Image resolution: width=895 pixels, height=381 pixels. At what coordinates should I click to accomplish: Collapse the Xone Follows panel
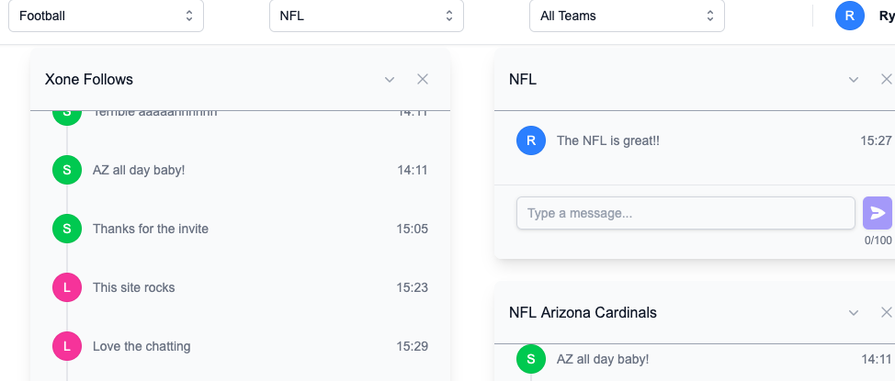click(x=390, y=80)
